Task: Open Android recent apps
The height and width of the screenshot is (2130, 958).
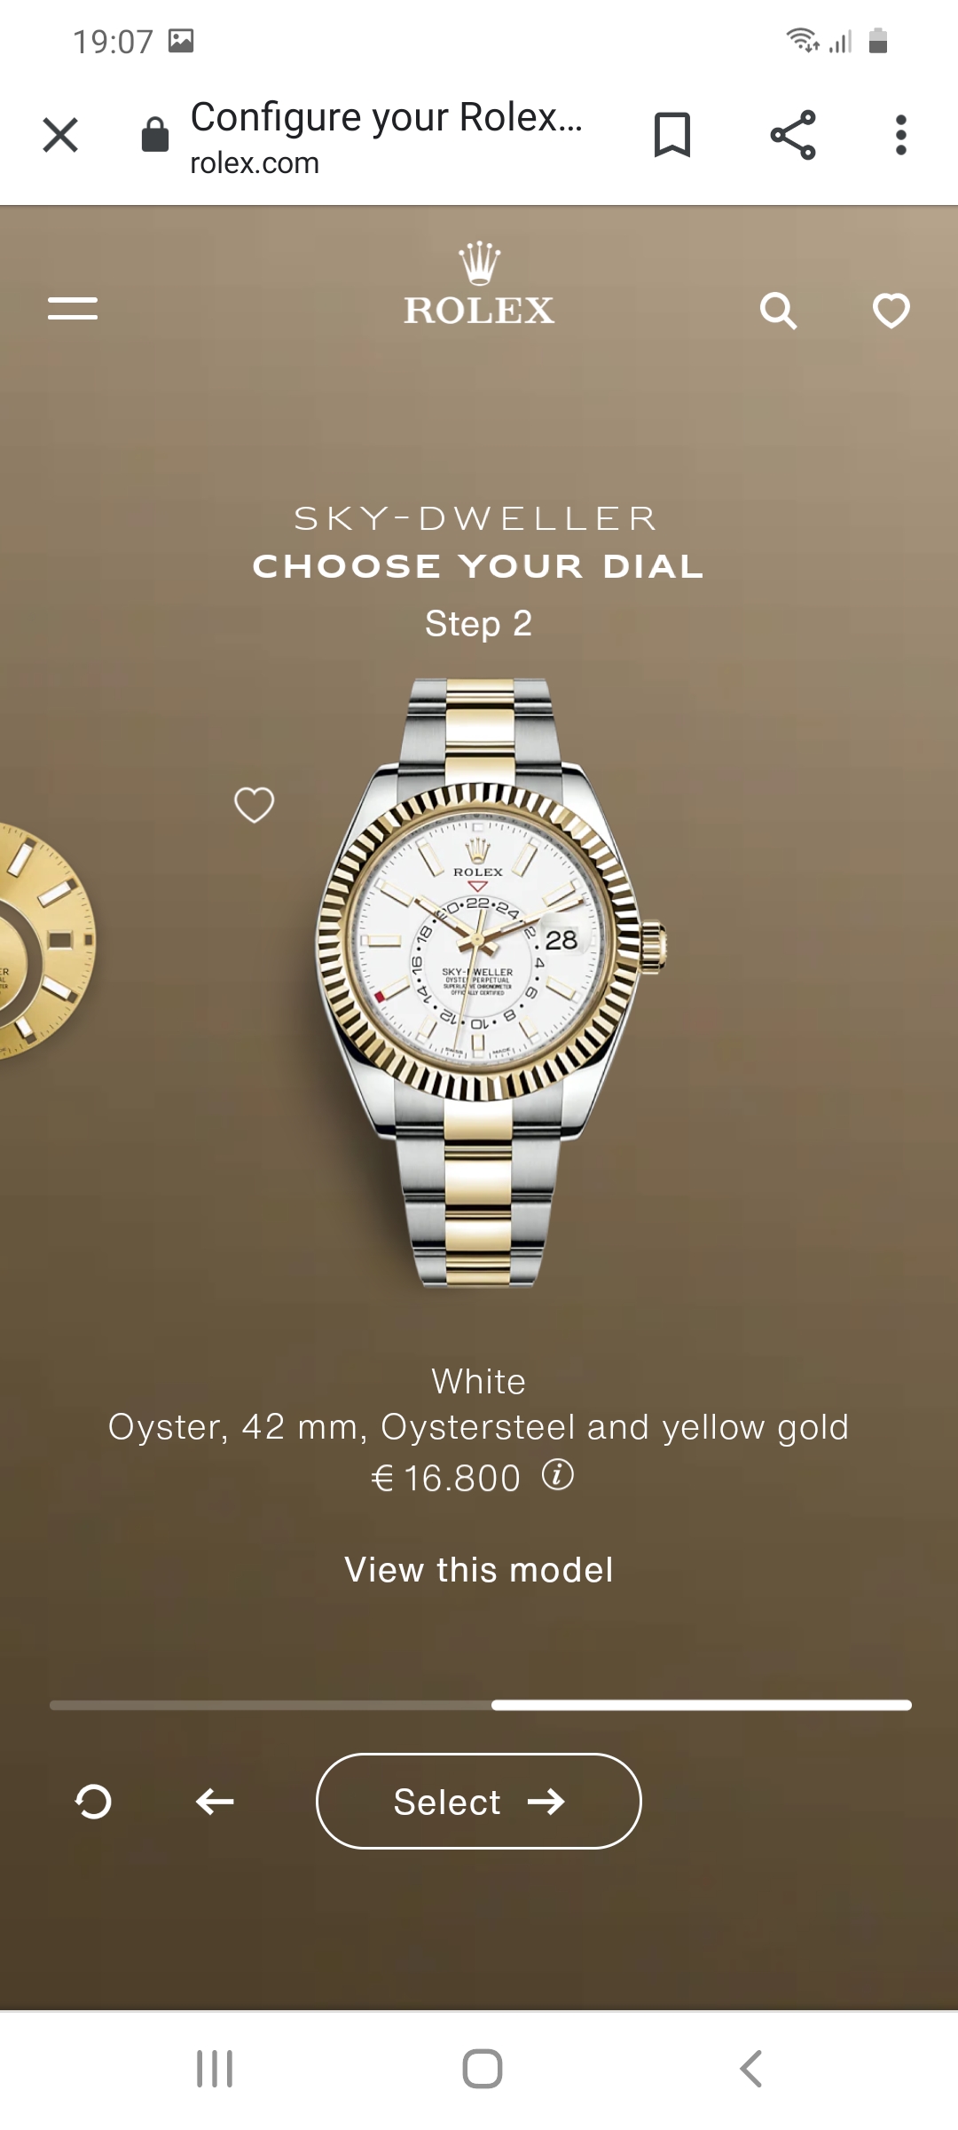Action: (215, 2069)
